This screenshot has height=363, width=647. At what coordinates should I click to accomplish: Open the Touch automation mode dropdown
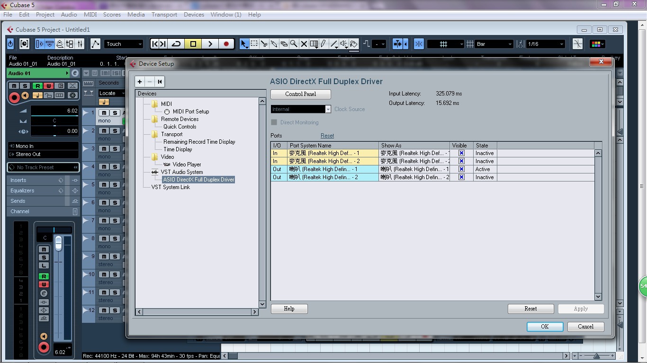124,44
